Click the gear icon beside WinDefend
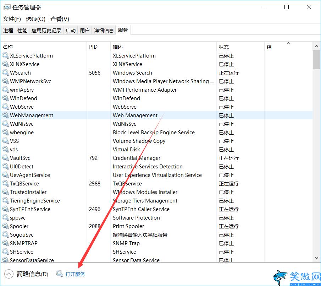 point(6,98)
